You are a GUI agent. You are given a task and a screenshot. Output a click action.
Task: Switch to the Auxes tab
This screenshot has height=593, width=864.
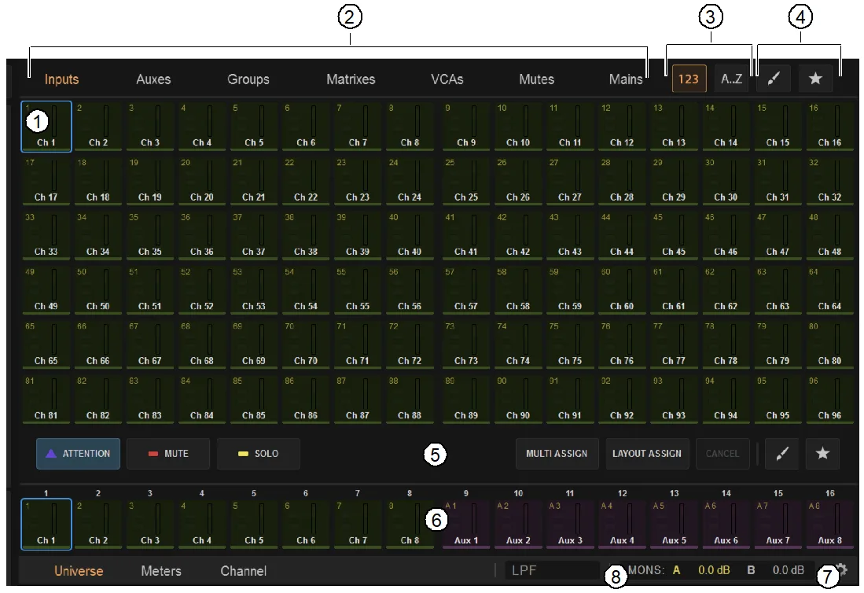[x=153, y=79]
